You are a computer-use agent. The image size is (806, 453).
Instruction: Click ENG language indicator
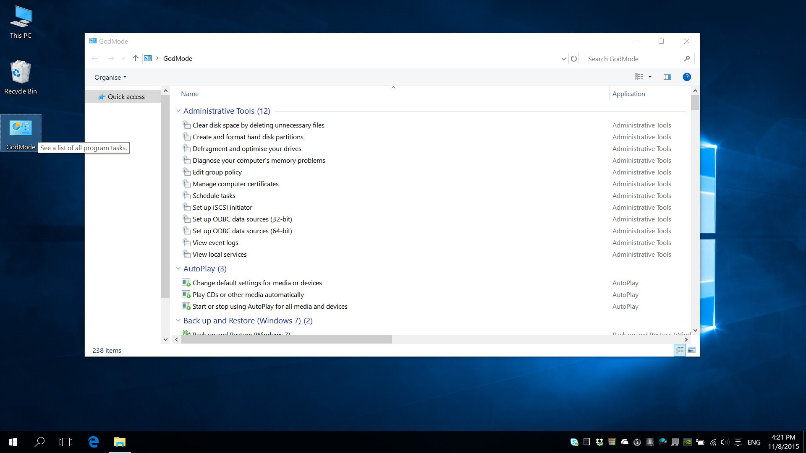(754, 442)
